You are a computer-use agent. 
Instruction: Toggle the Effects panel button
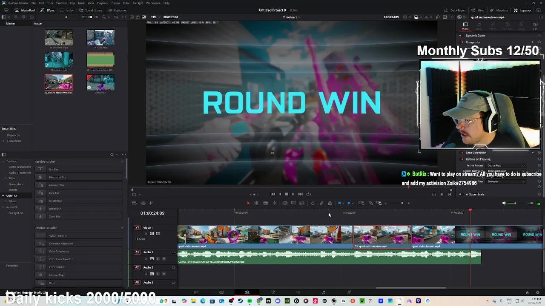48,10
